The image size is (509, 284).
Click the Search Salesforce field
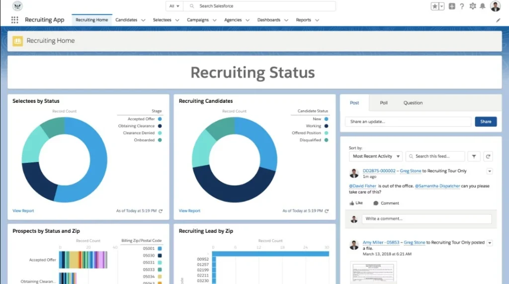tap(259, 6)
